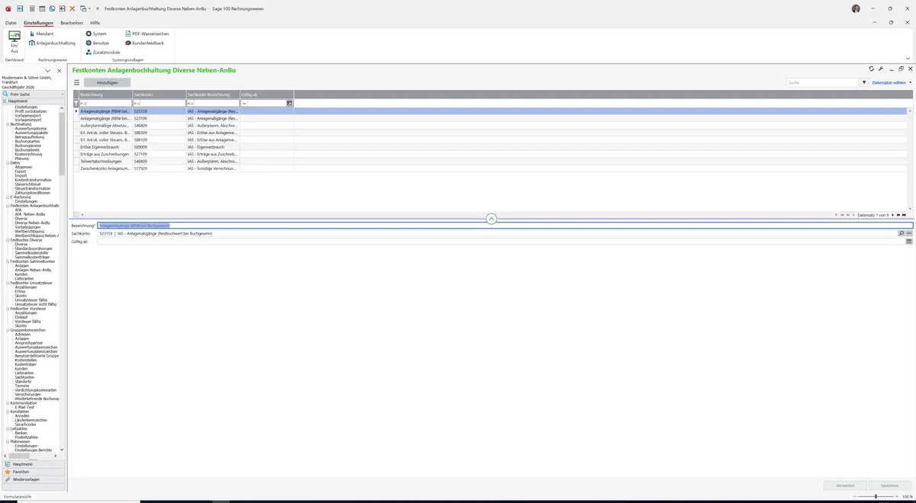Image resolution: width=916 pixels, height=503 pixels.
Task: Open the calendar picker of Gültig ab field
Action: [x=909, y=242]
